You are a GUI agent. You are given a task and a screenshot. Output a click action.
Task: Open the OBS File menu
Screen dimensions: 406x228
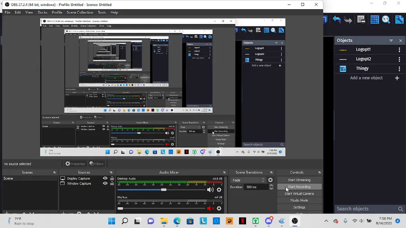(7, 13)
